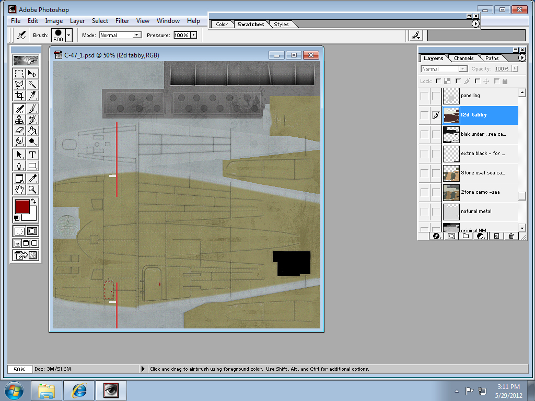Select the Rectangular Marquee tool

click(x=19, y=74)
